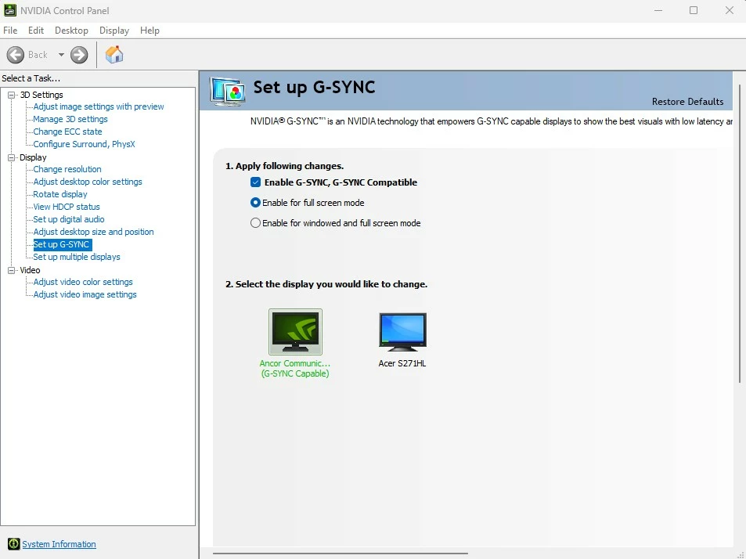Select the Ancor Communic G-SYNC display icon
This screenshot has height=559, width=746.
pyautogui.click(x=295, y=332)
